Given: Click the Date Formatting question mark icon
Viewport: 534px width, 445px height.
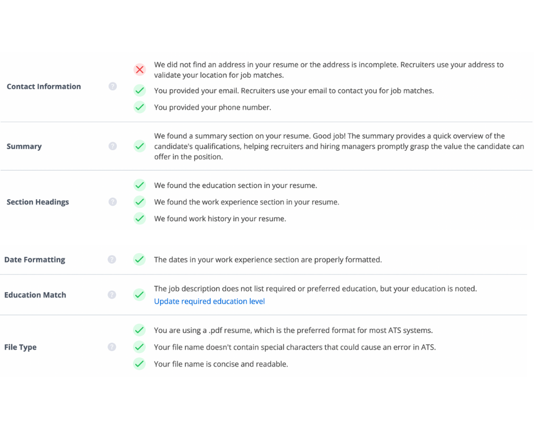Looking at the screenshot, I should (x=112, y=259).
